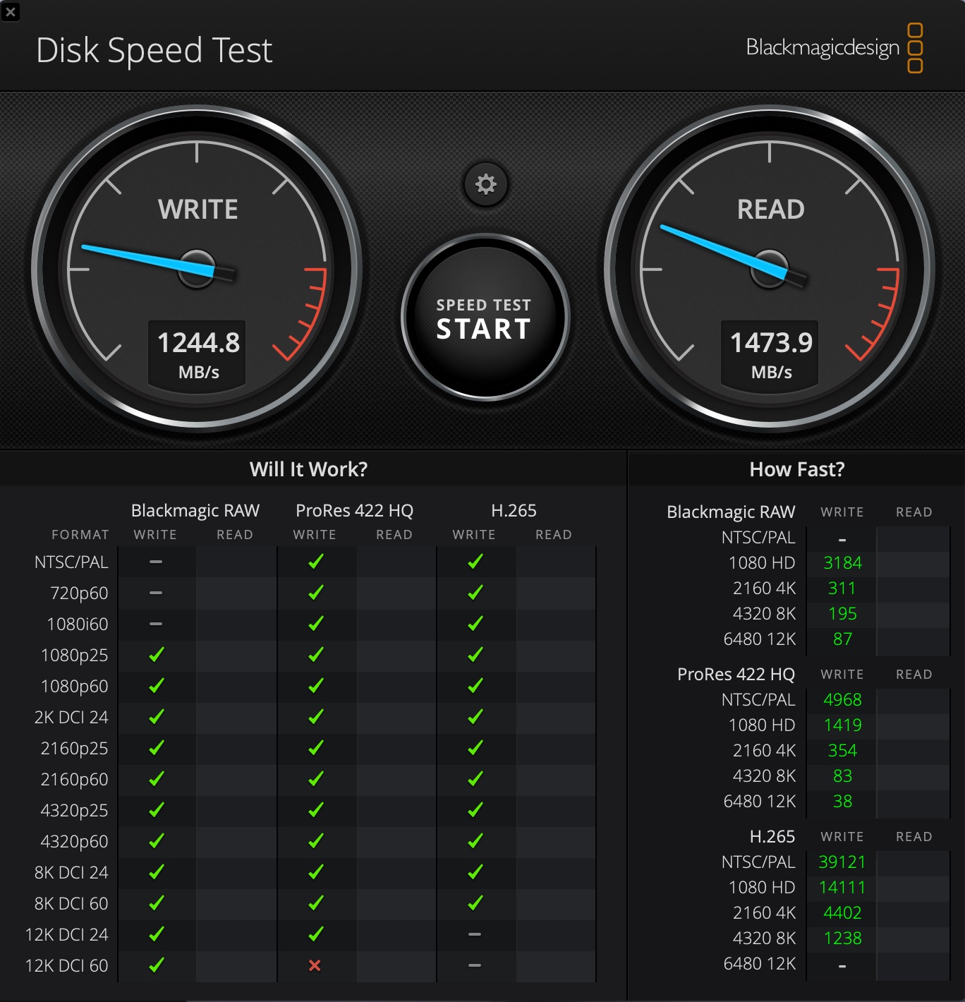965x1002 pixels.
Task: Click the H.265 dash for 12K DCI 24
Action: click(475, 934)
